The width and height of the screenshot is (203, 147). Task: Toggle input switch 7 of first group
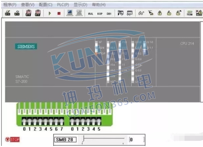[x=62, y=122]
